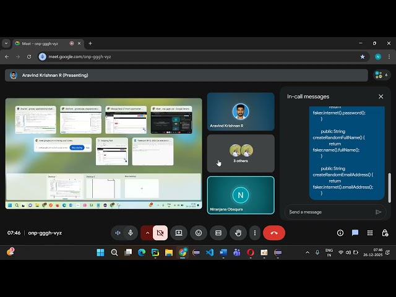Open the emoji reactions button

(199, 233)
